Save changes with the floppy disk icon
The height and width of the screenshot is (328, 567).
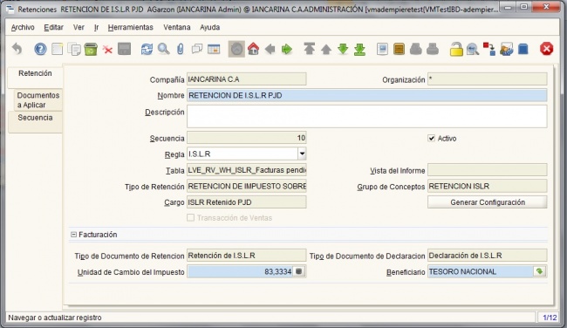pos(124,49)
